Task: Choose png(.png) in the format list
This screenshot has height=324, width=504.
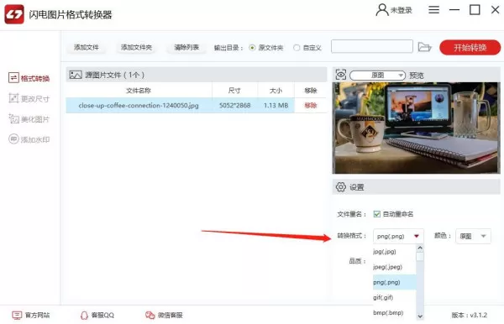Action: tap(395, 282)
